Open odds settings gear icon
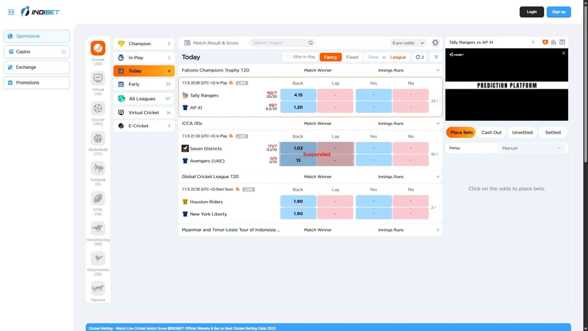 pyautogui.click(x=435, y=43)
